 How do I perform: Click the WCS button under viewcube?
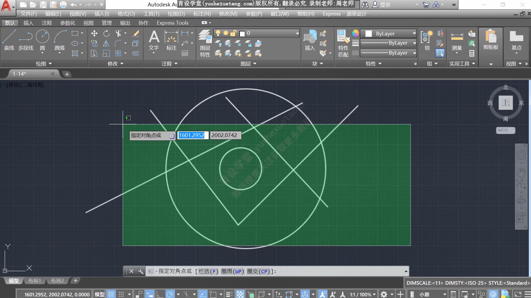click(x=506, y=130)
